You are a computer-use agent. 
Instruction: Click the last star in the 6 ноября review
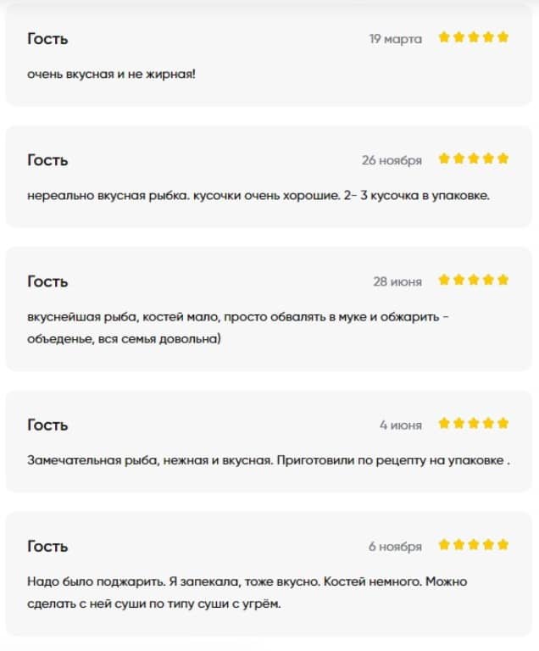point(503,544)
